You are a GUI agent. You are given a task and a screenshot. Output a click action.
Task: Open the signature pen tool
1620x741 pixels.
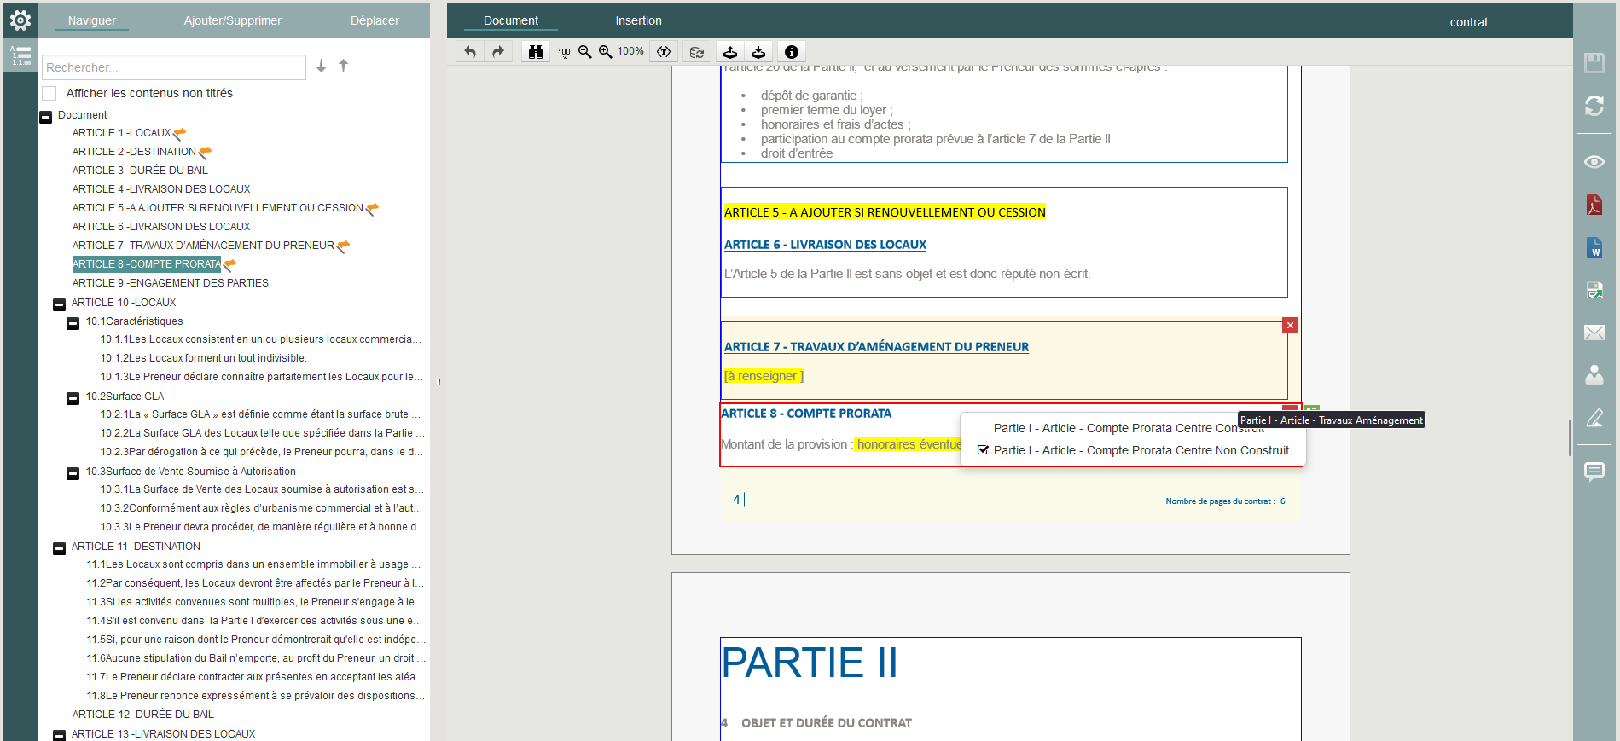(x=1594, y=418)
